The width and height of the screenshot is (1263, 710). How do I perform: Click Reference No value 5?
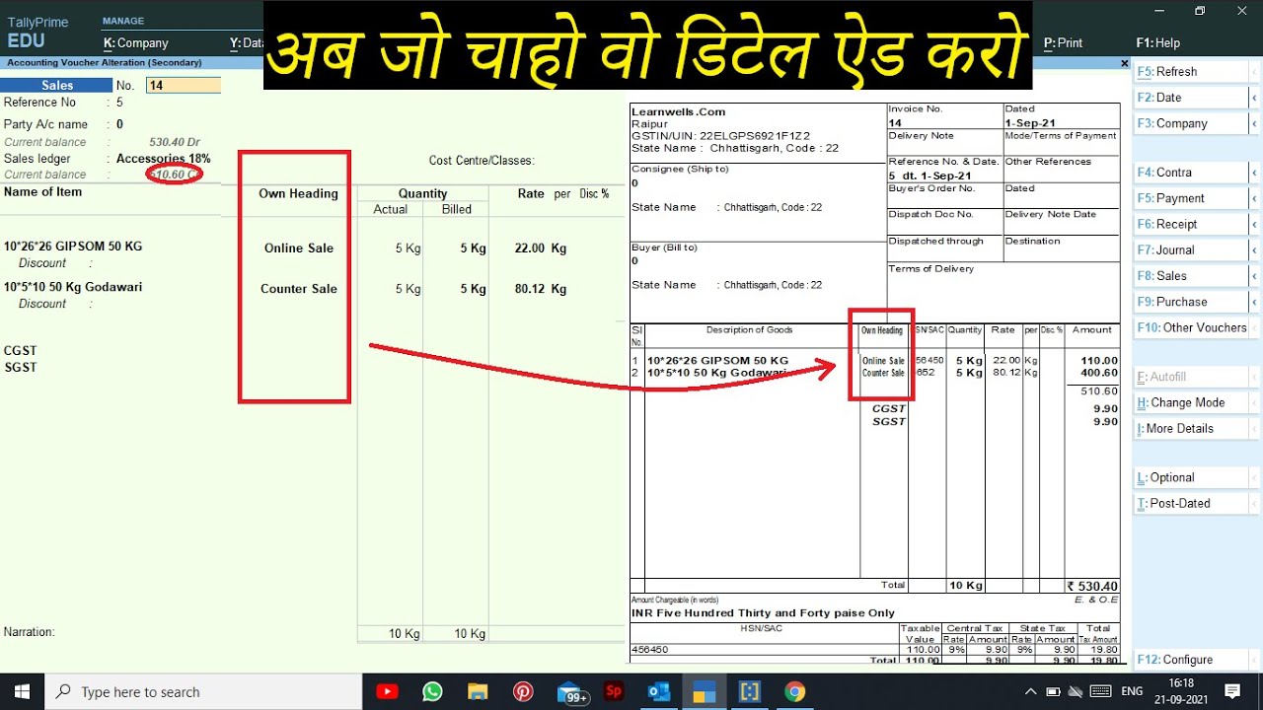coord(119,103)
